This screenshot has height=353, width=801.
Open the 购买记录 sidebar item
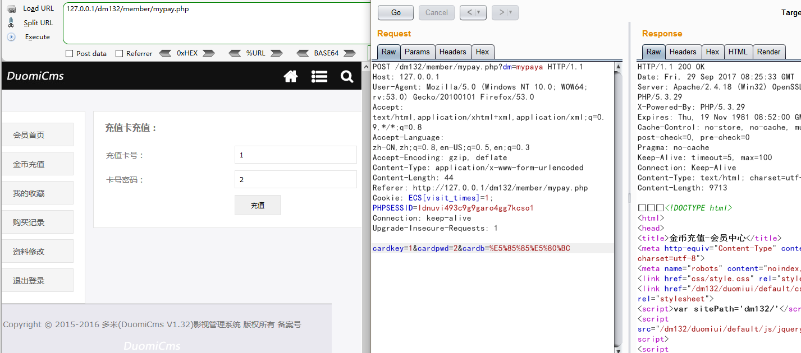(37, 222)
